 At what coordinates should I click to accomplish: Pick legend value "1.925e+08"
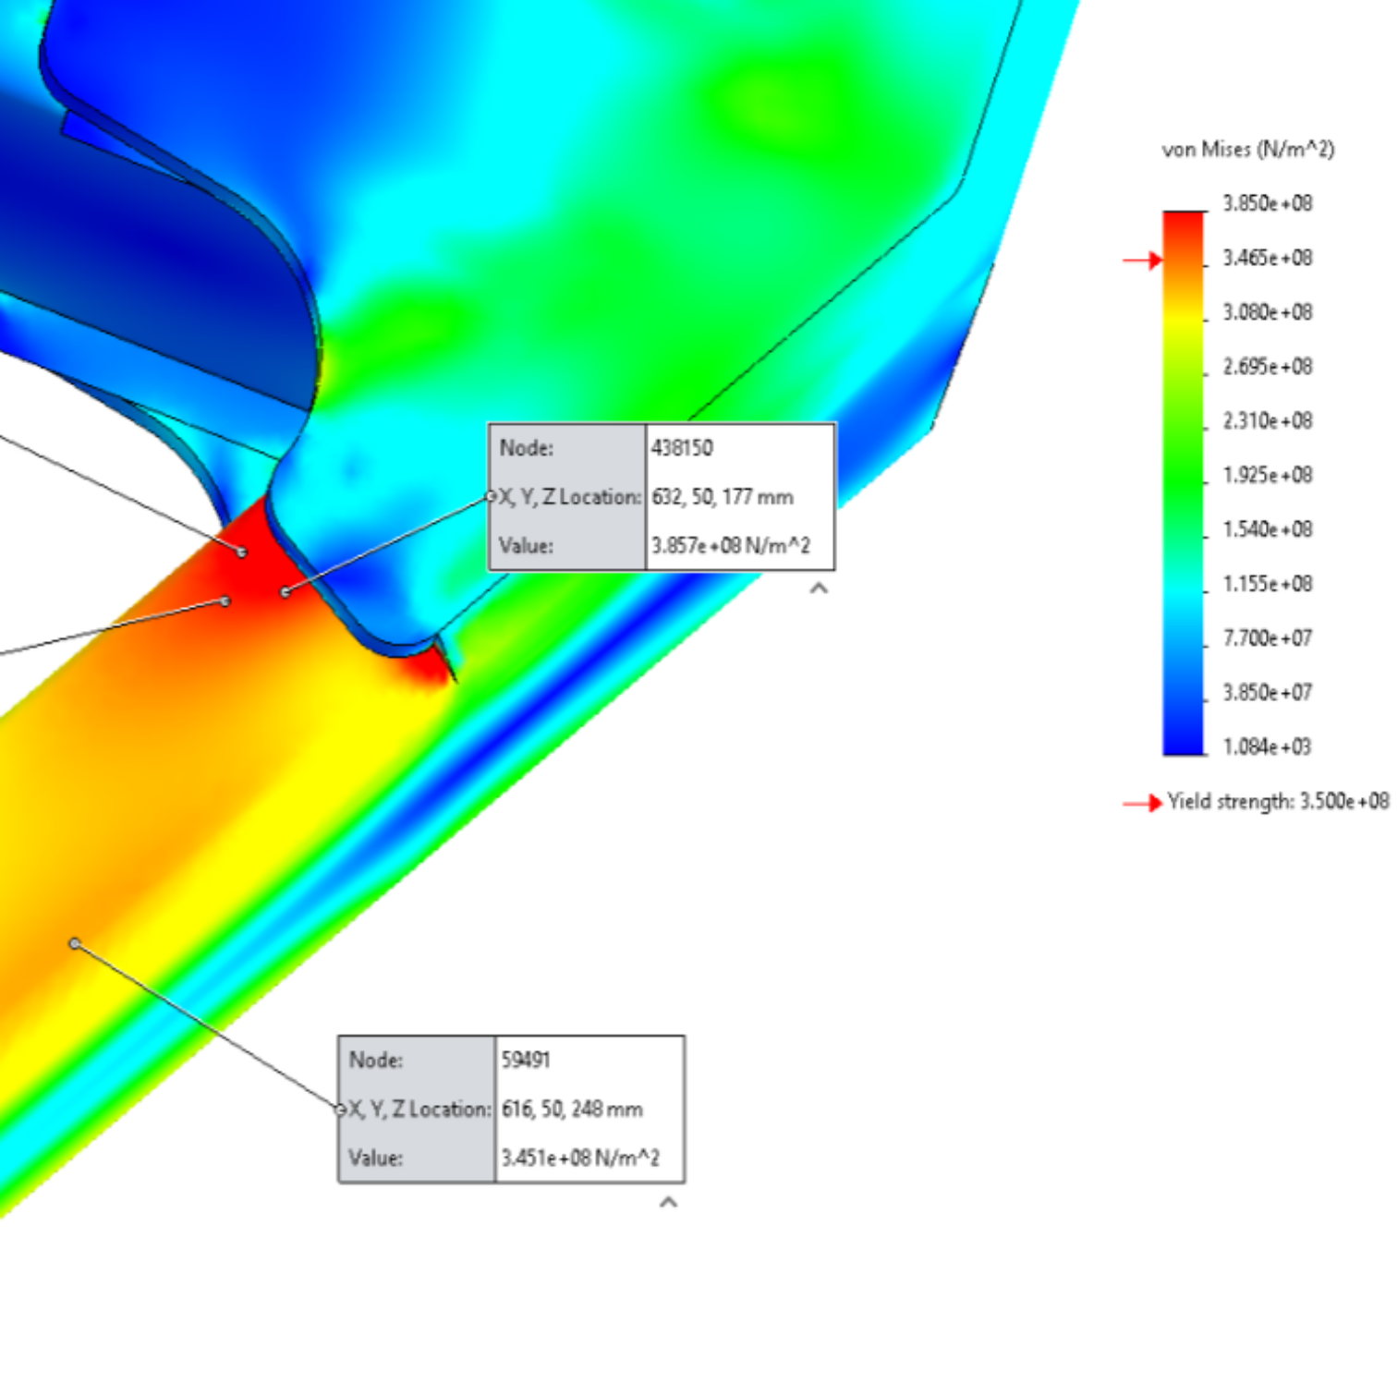point(1267,475)
